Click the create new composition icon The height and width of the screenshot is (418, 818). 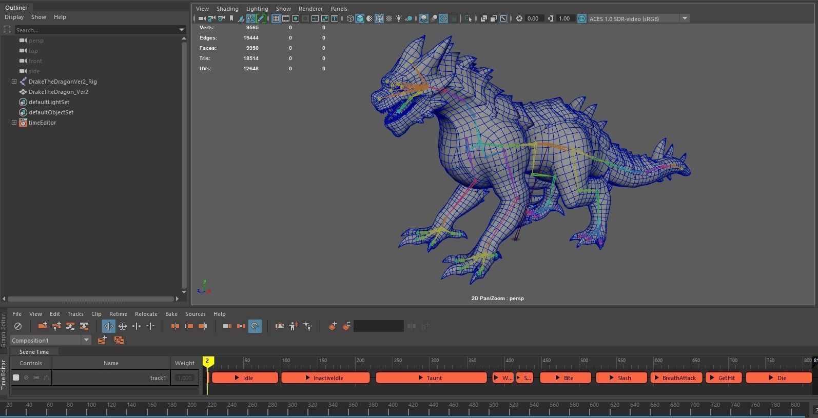click(102, 340)
